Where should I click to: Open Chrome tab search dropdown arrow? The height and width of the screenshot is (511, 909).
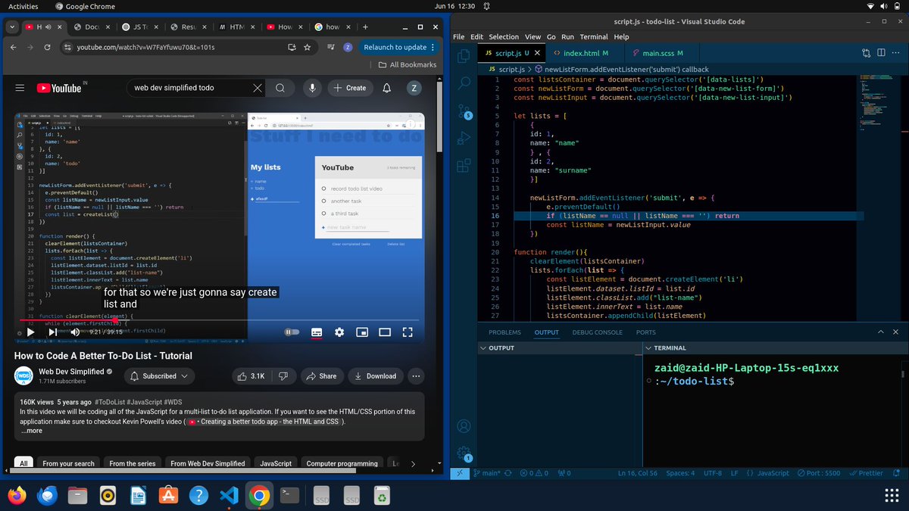(x=13, y=27)
